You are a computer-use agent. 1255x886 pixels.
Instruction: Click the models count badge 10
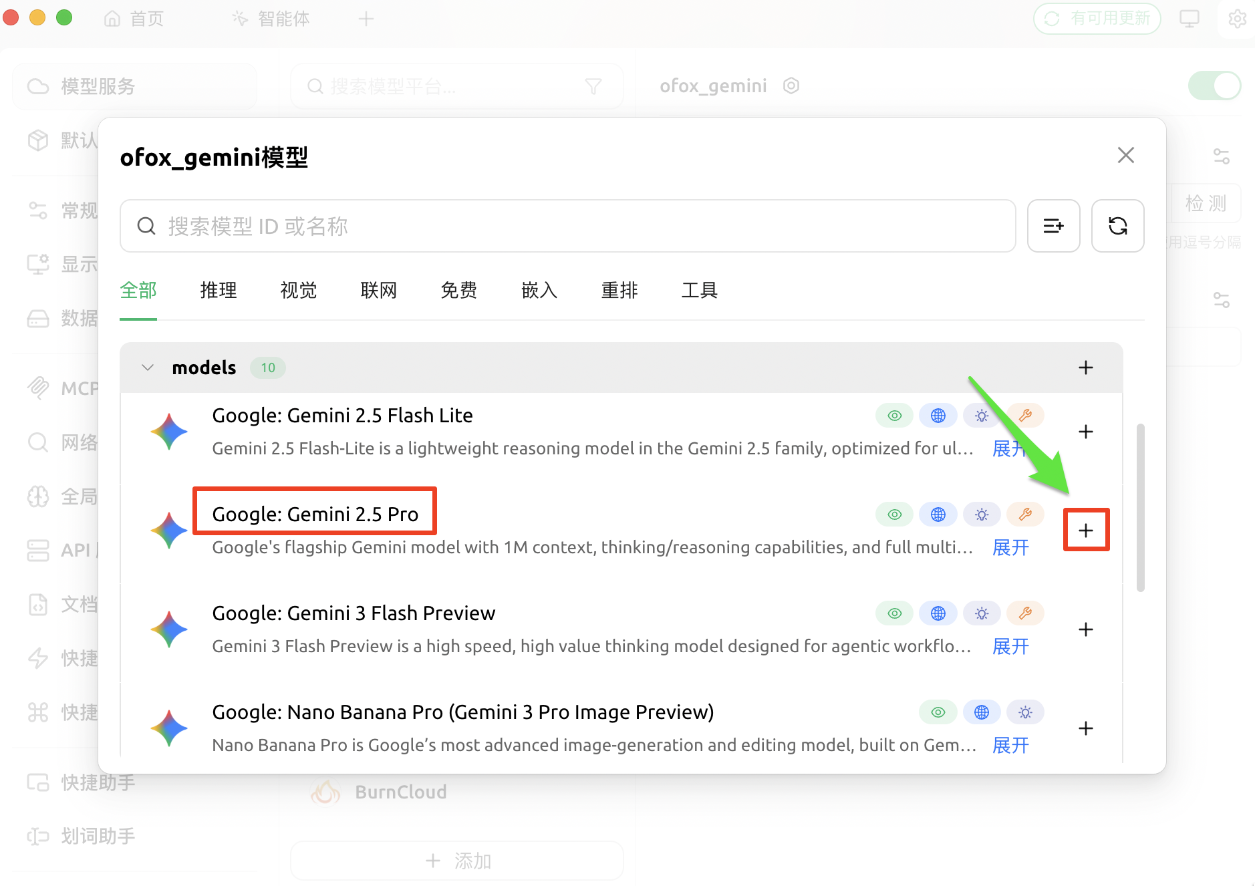[268, 367]
